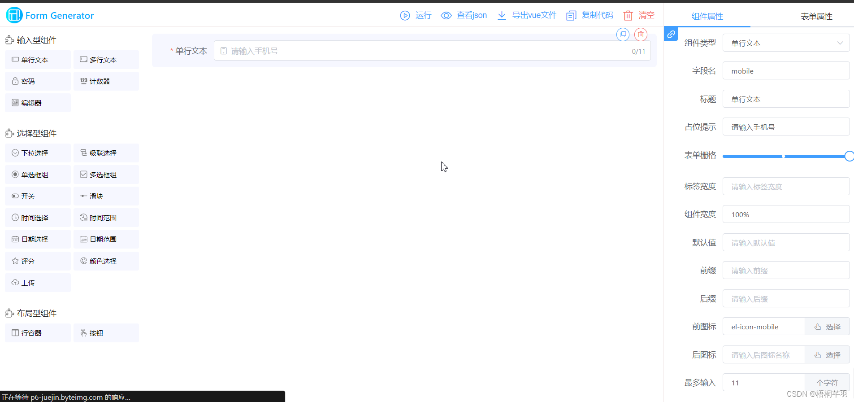Screen dimensions: 854x402
Task: Click the 选择型组件 section heading
Action: coord(31,134)
